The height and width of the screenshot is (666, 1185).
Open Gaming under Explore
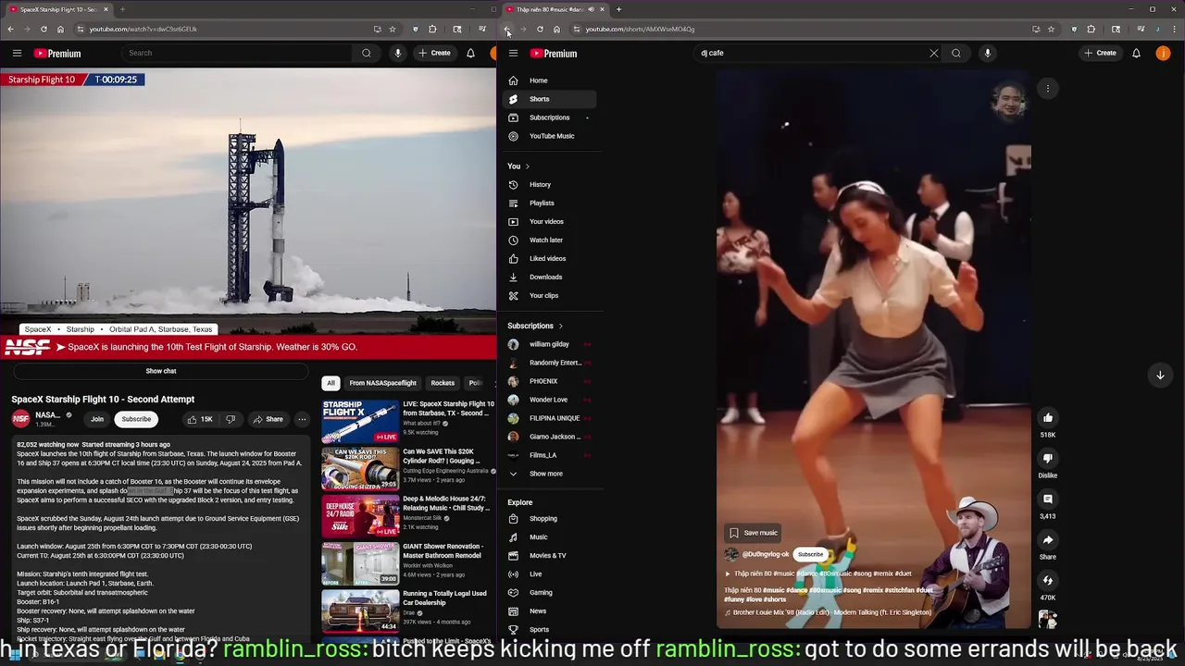click(x=552, y=593)
